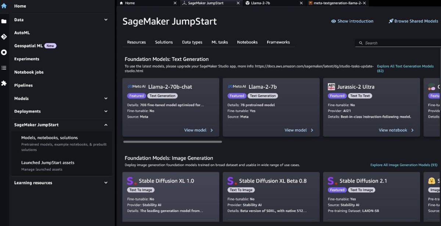Click the Meta AI logo on Llama-2-7b card
441x226 pixels.
(237, 87)
